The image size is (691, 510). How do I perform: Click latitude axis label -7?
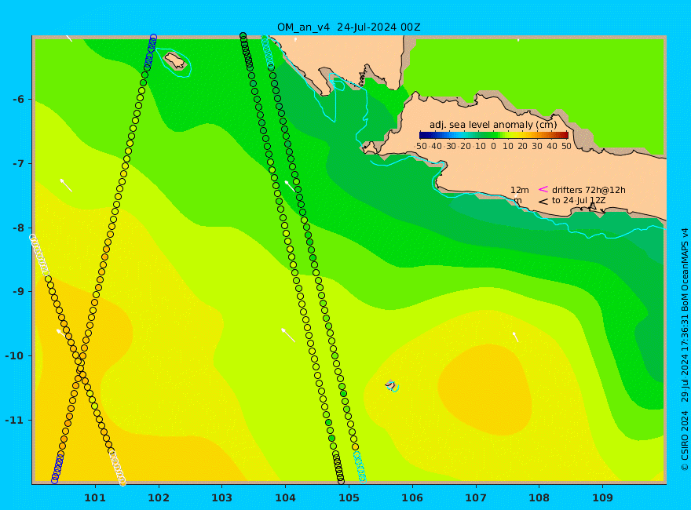19,164
